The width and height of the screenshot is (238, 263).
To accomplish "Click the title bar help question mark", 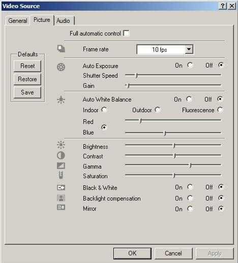I will coord(223,6).
